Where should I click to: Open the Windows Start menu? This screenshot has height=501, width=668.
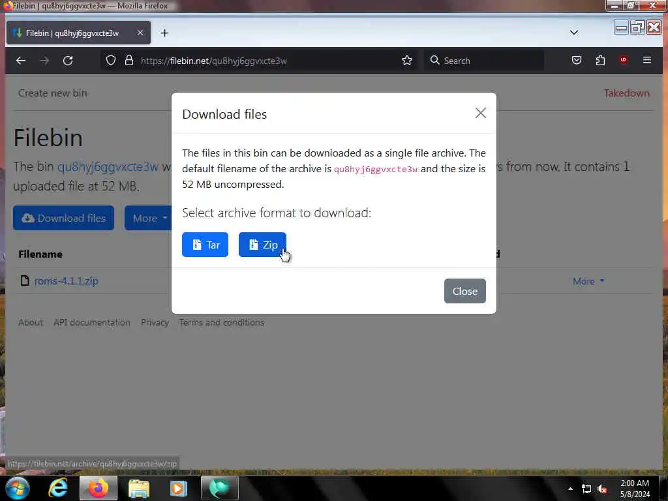pyautogui.click(x=17, y=488)
